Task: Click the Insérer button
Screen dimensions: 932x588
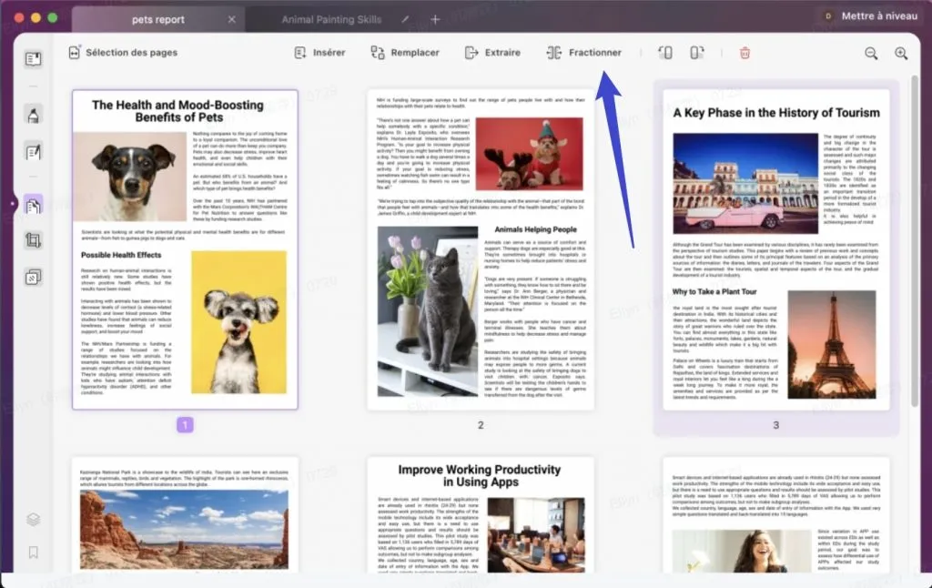Action: (x=319, y=53)
